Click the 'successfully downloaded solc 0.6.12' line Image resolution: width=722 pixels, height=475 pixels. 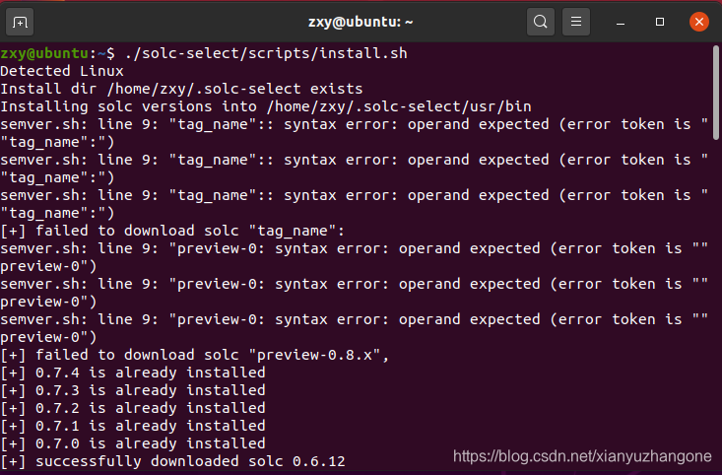point(172,461)
